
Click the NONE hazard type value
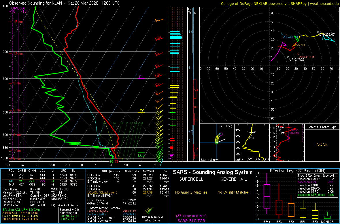[322, 144]
